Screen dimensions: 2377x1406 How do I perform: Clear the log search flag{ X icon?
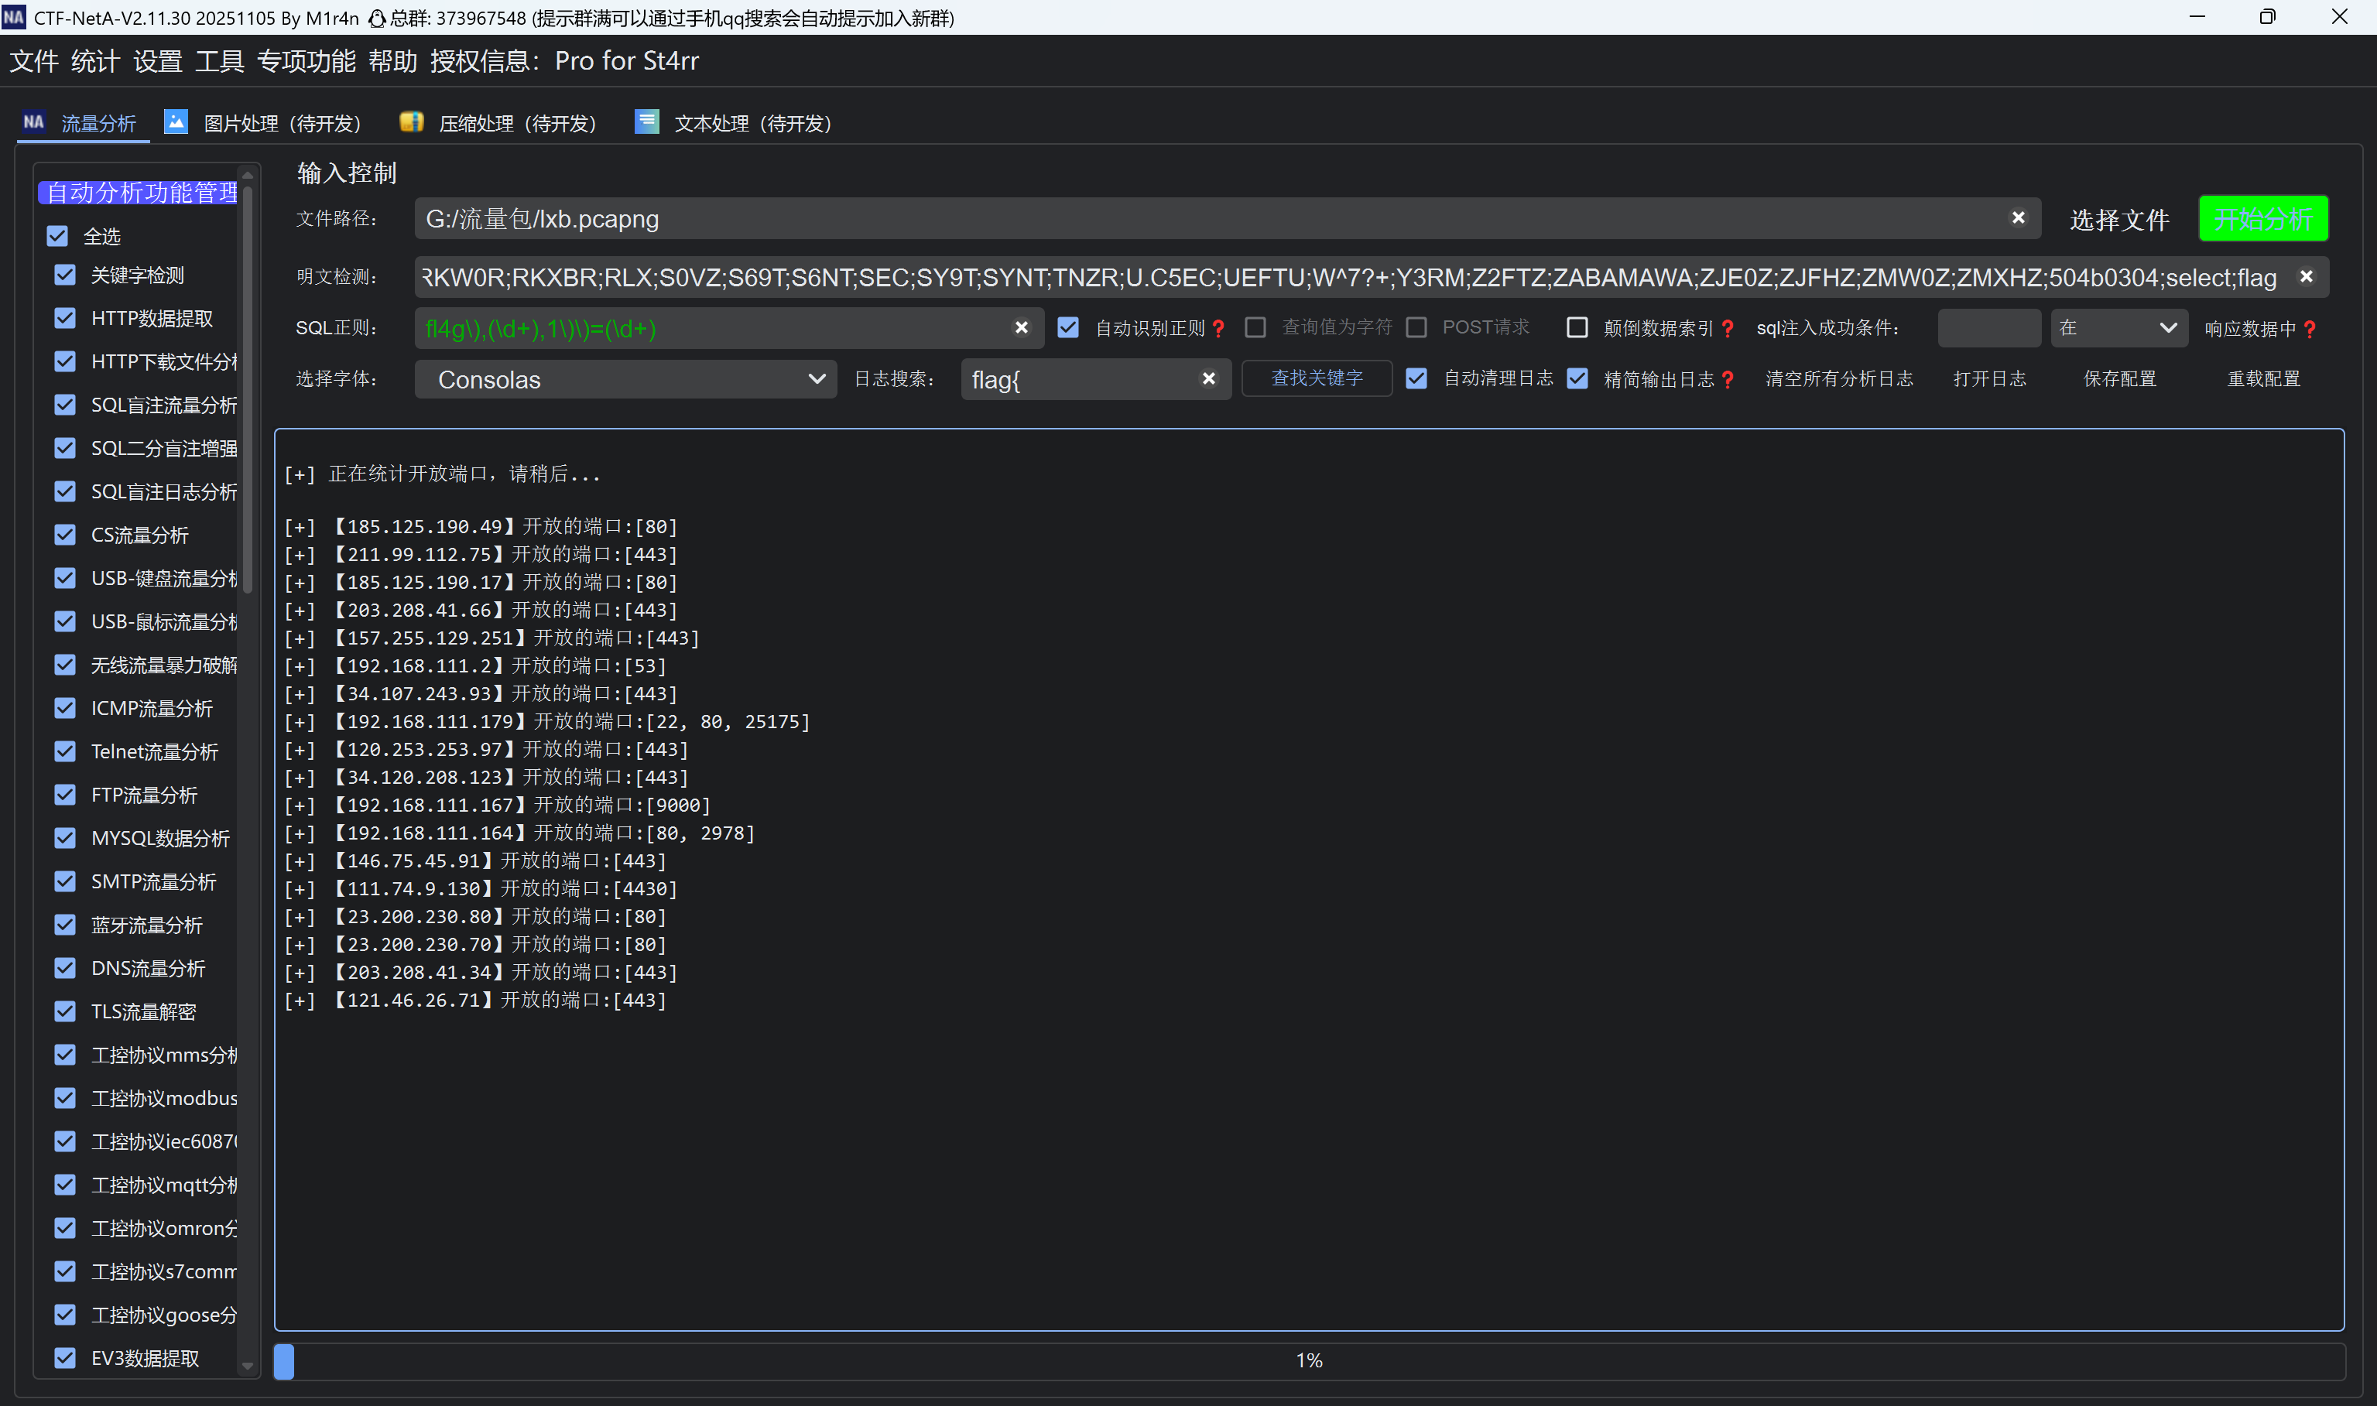(x=1209, y=379)
